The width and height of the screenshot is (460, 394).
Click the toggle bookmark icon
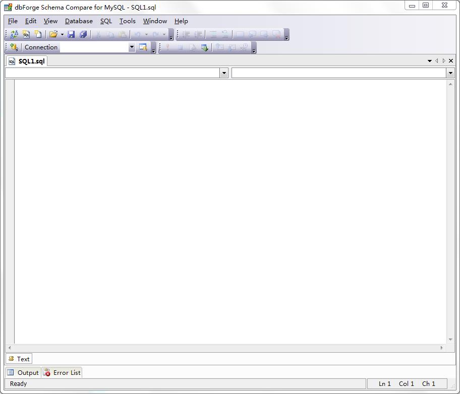tap(240, 34)
